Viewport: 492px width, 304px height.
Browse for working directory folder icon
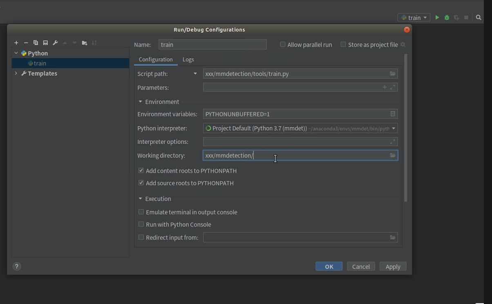click(x=392, y=156)
